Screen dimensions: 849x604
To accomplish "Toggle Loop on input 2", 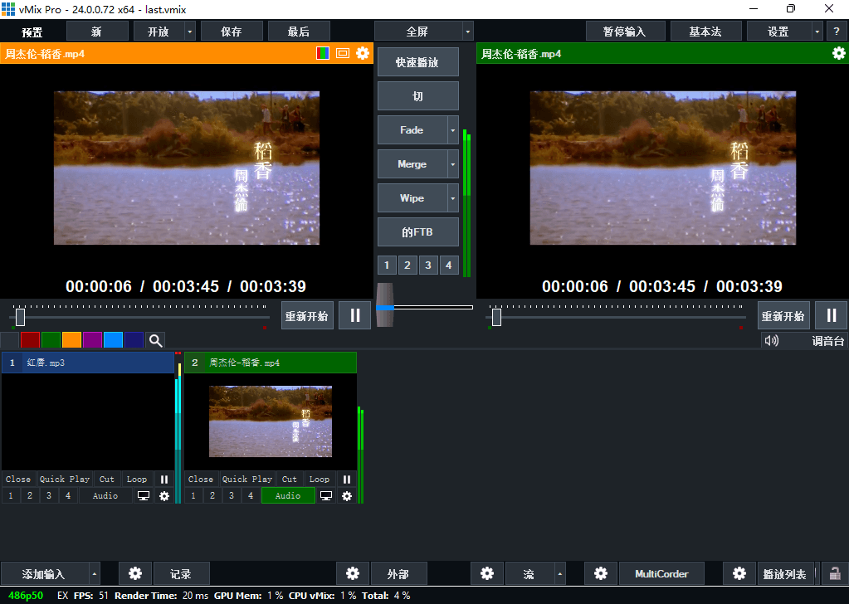I will point(319,479).
